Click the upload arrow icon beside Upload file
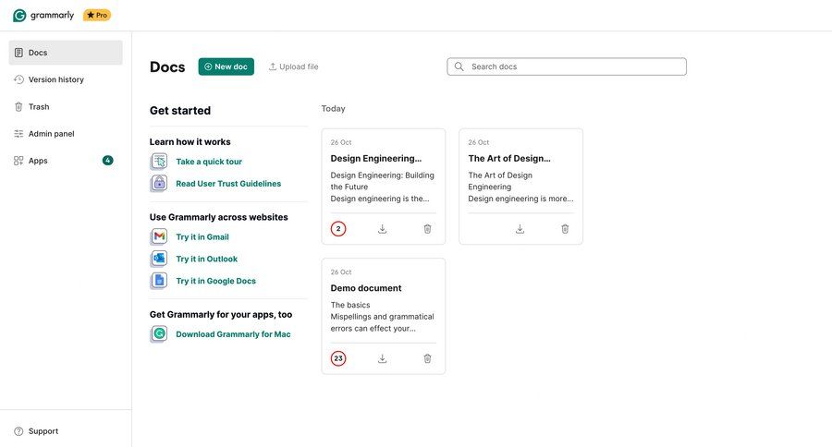Screen dimensions: 832x447 pos(272,66)
